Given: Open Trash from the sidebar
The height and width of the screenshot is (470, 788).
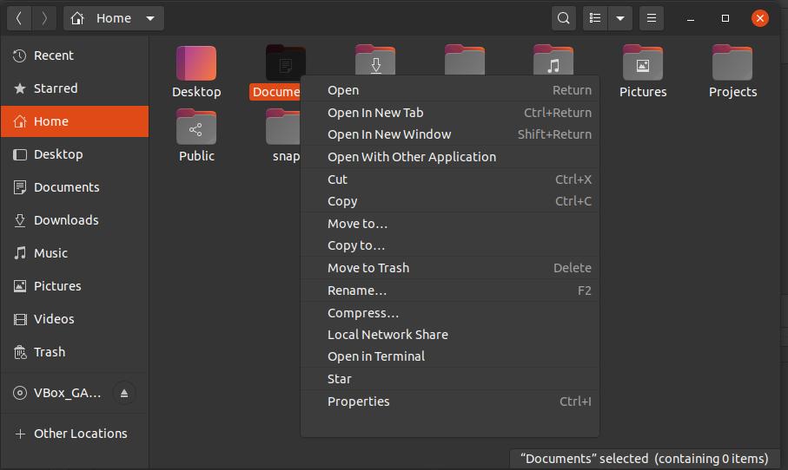Looking at the screenshot, I should [75, 352].
